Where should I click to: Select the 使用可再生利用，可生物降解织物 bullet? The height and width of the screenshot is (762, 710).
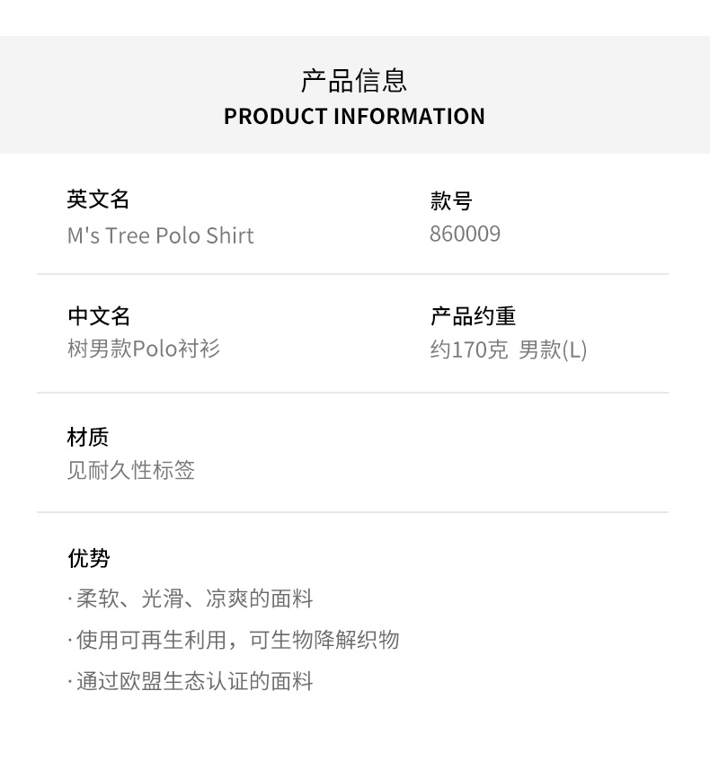pyautogui.click(x=237, y=640)
